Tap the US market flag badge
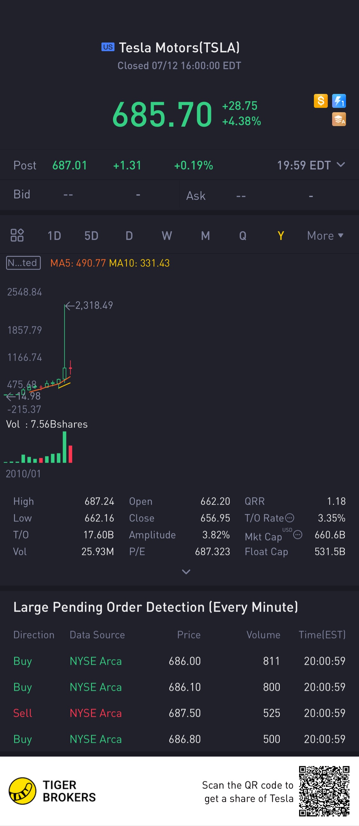This screenshot has height=826, width=359. coord(108,47)
